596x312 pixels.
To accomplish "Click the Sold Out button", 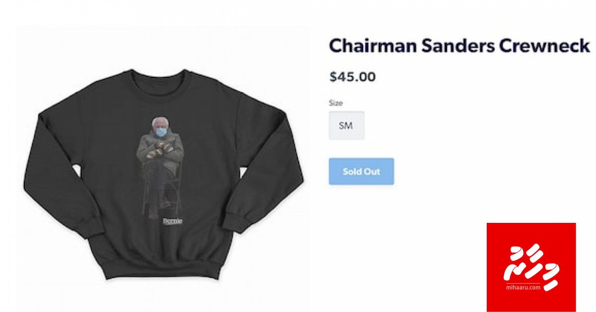I will (x=361, y=171).
